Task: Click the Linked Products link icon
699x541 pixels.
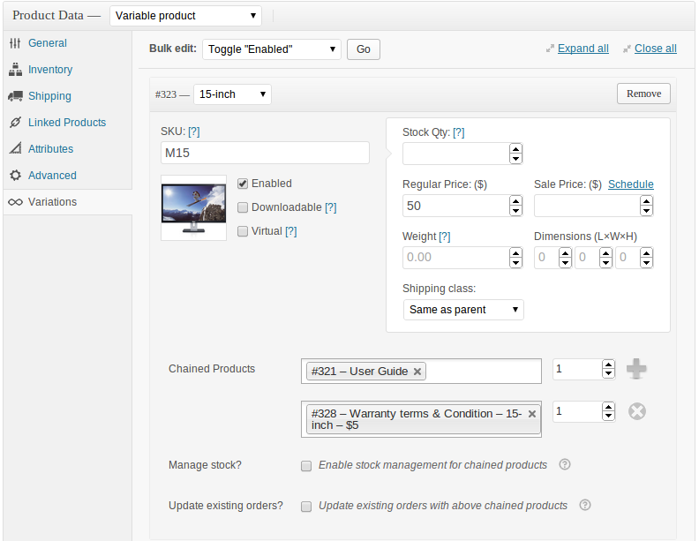Action: coord(15,122)
